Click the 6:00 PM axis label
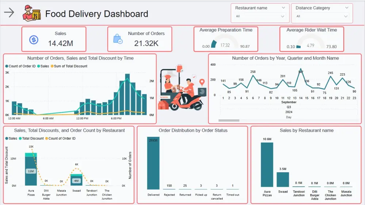Viewport: 365px width, 205px height. tap(116, 119)
